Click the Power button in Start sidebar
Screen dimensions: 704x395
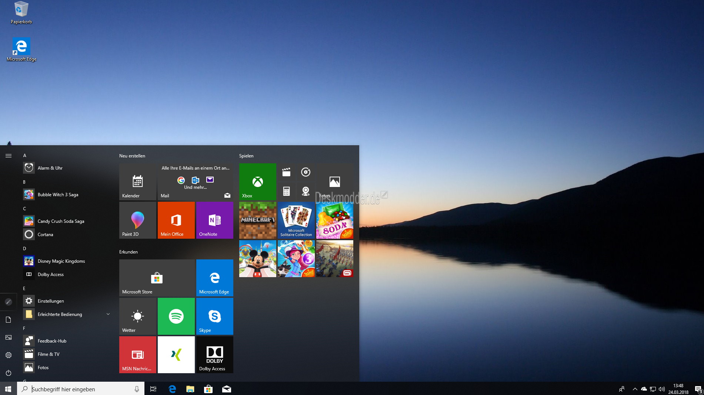9,373
